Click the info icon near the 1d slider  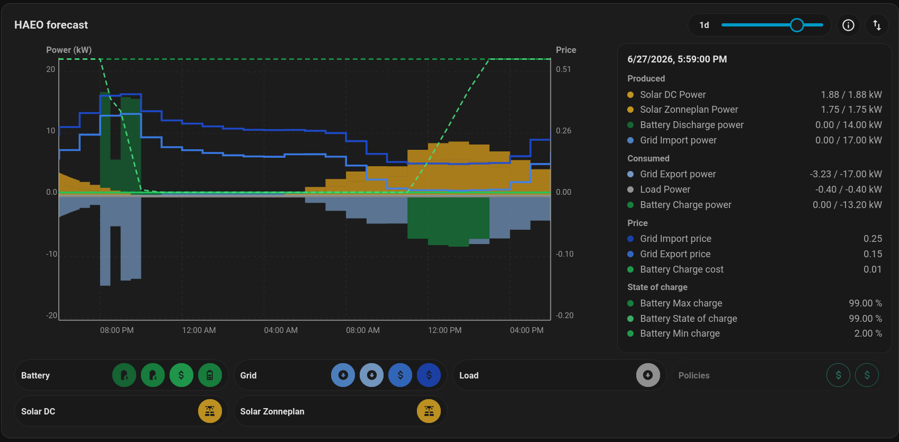click(848, 25)
